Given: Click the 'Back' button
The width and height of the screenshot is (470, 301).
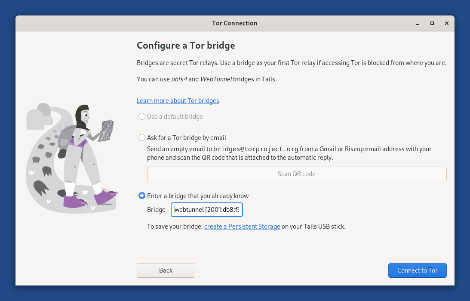Looking at the screenshot, I should [166, 270].
